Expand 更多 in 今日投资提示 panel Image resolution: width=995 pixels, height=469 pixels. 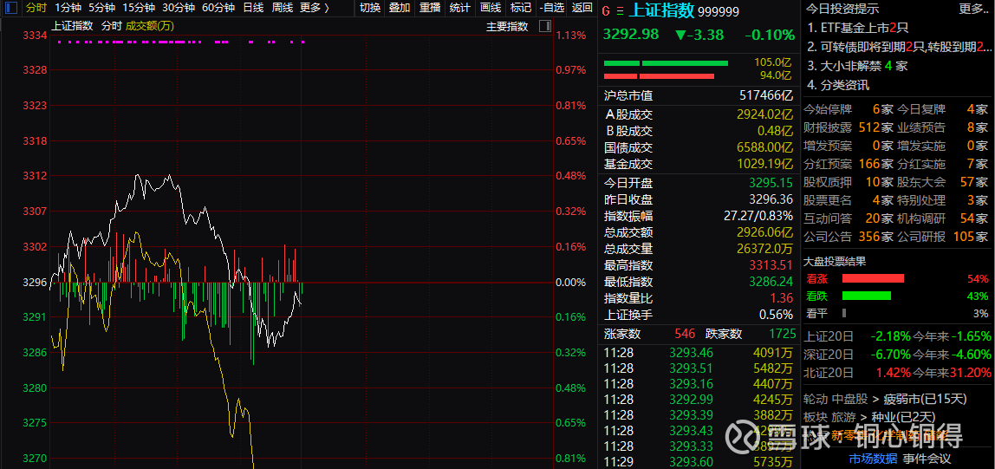(972, 9)
